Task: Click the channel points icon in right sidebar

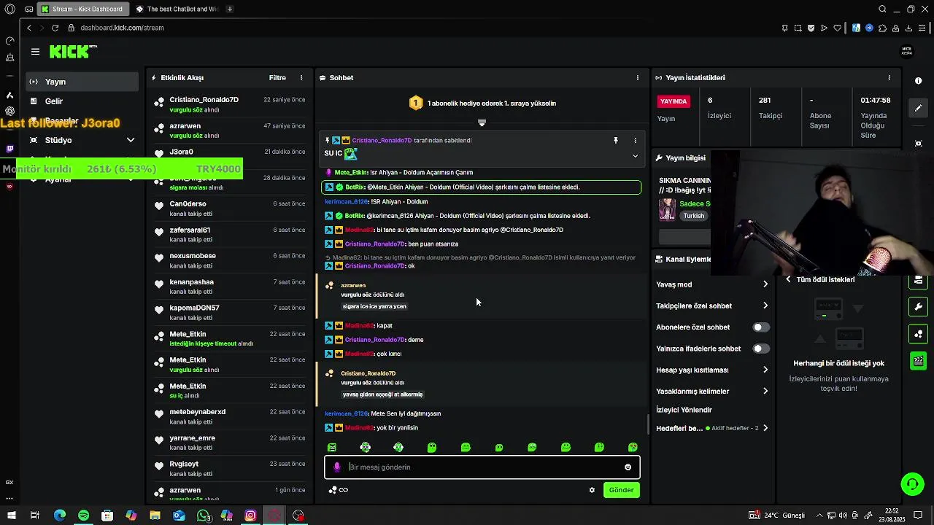Action: (x=919, y=334)
